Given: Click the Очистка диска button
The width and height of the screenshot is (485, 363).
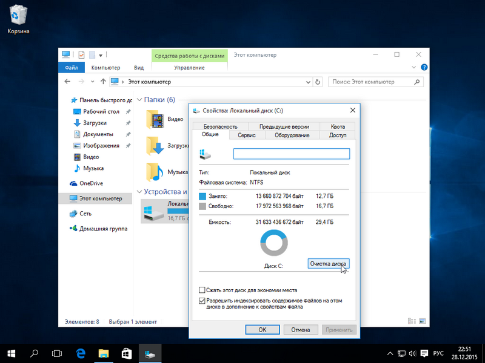Looking at the screenshot, I should (329, 264).
